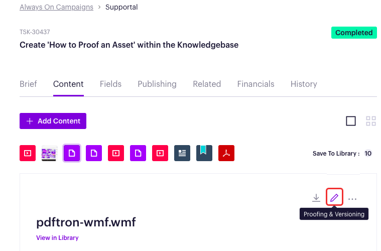
Task: Select the highlighted purple document icon
Action: coord(72,153)
